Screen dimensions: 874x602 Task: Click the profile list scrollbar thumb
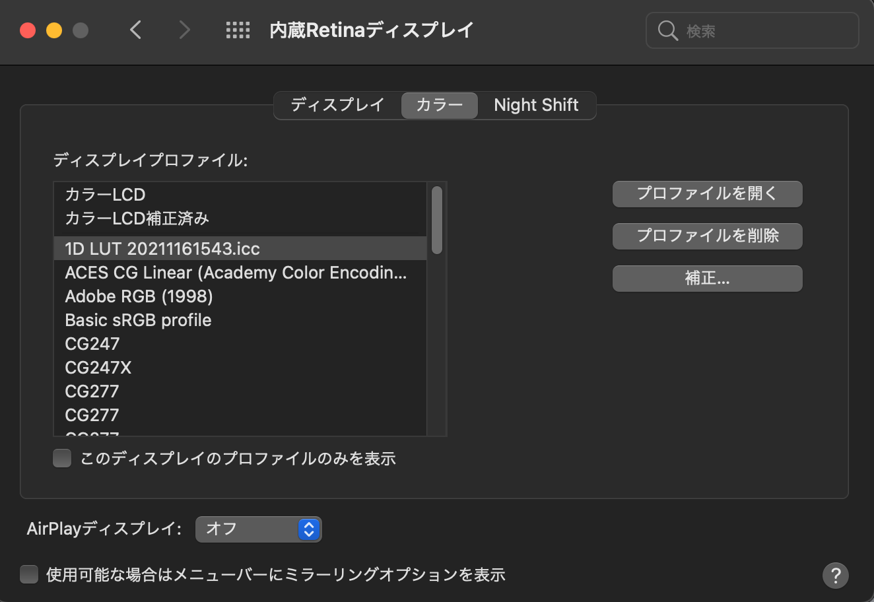pos(436,220)
